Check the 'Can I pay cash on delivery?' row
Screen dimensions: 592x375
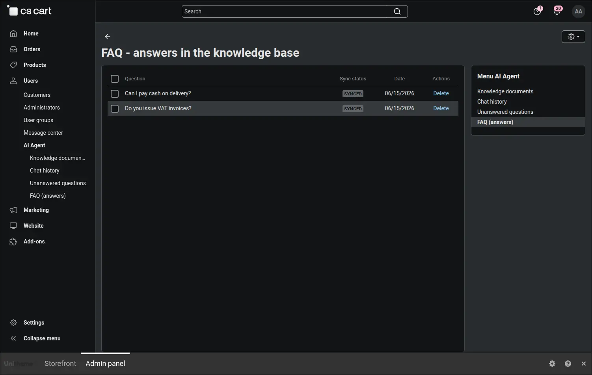point(115,94)
